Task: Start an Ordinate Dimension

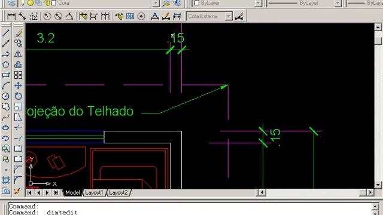Action: point(34,16)
